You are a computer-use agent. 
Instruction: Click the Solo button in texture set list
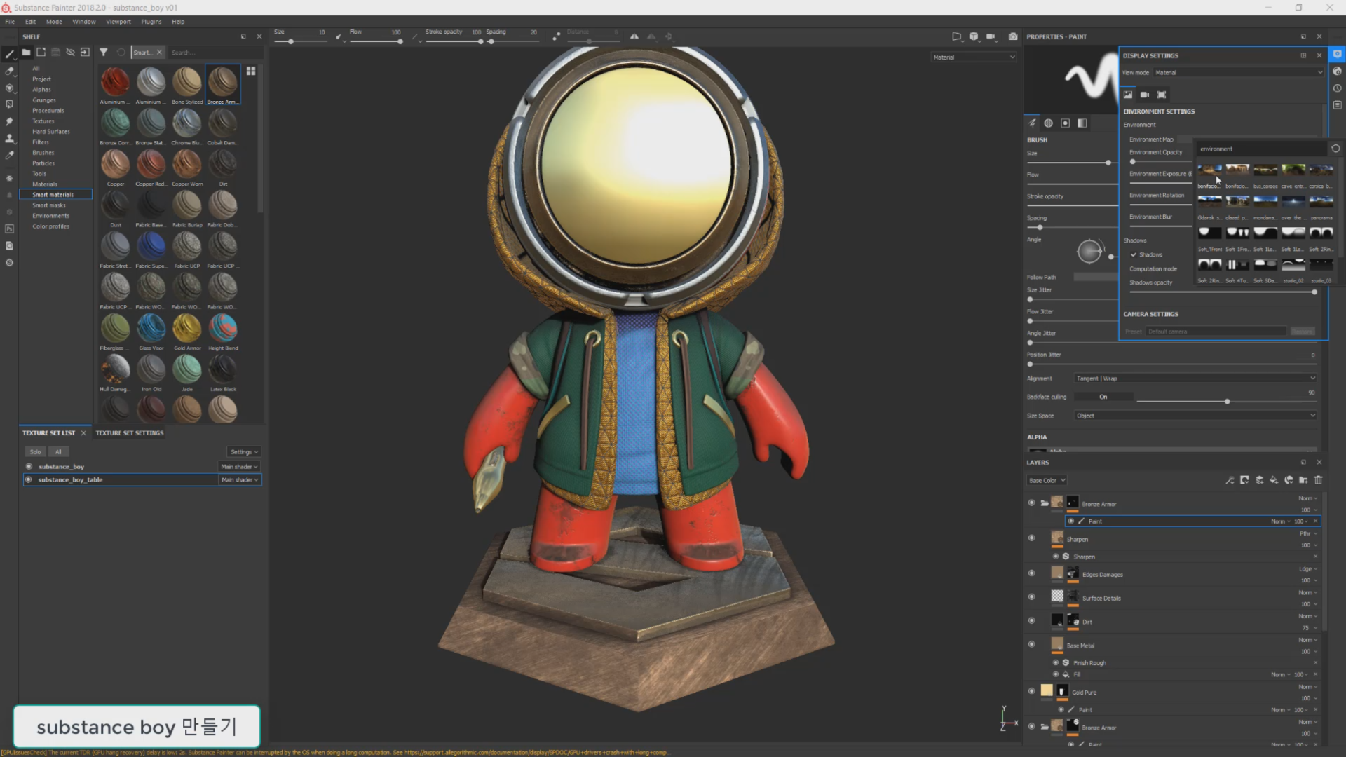[36, 451]
